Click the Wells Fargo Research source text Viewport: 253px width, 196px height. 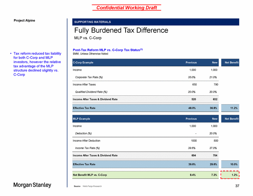[x=92, y=186]
